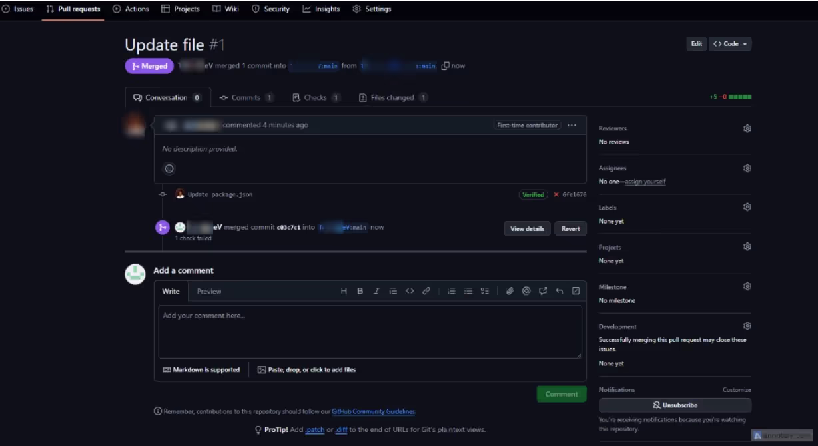The image size is (818, 446).
Task: Select the Conversation tab
Action: [x=168, y=97]
